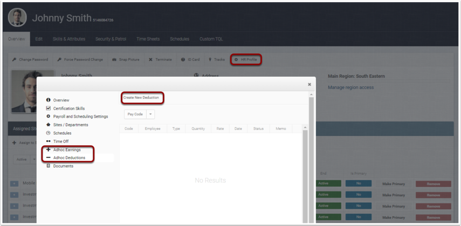The height and width of the screenshot is (226, 461).
Task: Open the Overview tab
Action: [x=17, y=39]
